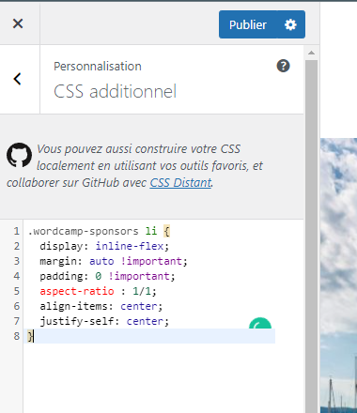Click the 'CSS additionnel' heading
The width and height of the screenshot is (357, 413).
[x=115, y=91]
